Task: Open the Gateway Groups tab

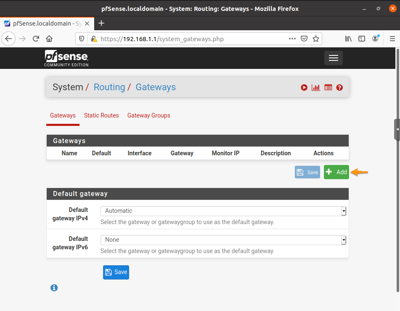Action: [x=148, y=115]
